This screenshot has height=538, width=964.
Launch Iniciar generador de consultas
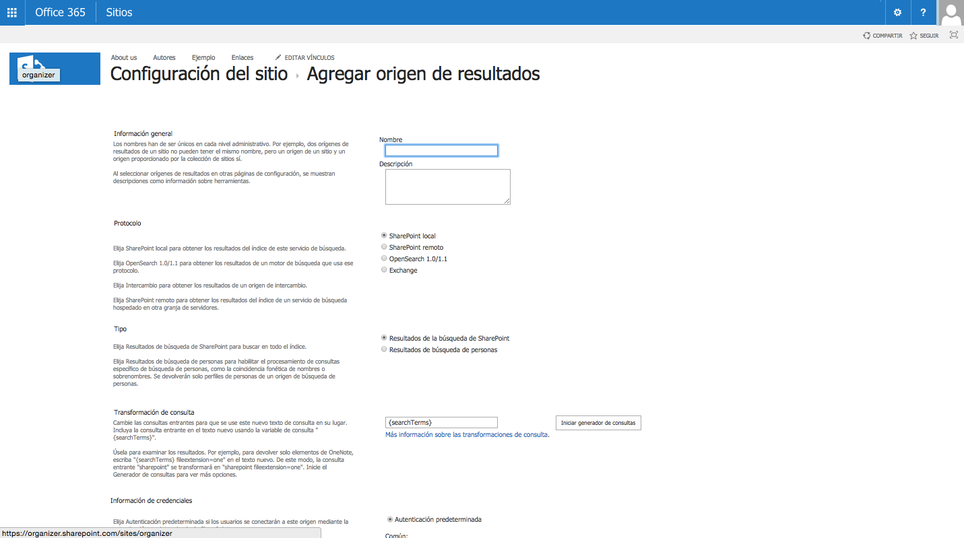[x=598, y=422]
